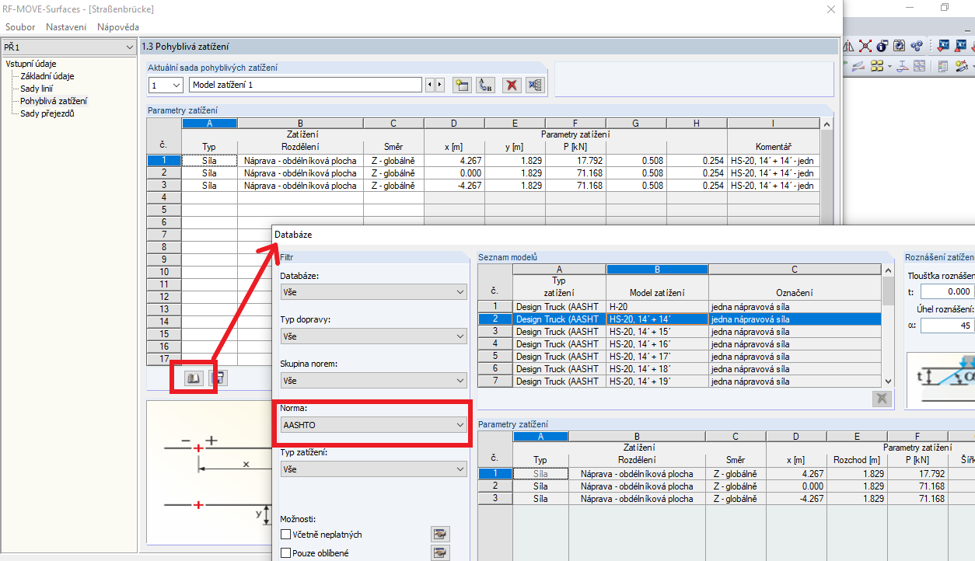
Task: Click the rename load set icon (A to B)
Action: click(486, 85)
